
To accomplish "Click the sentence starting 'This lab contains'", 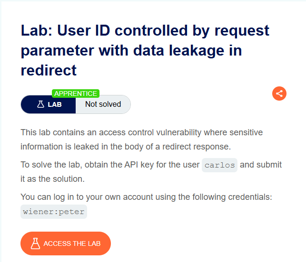I will [x=142, y=132].
